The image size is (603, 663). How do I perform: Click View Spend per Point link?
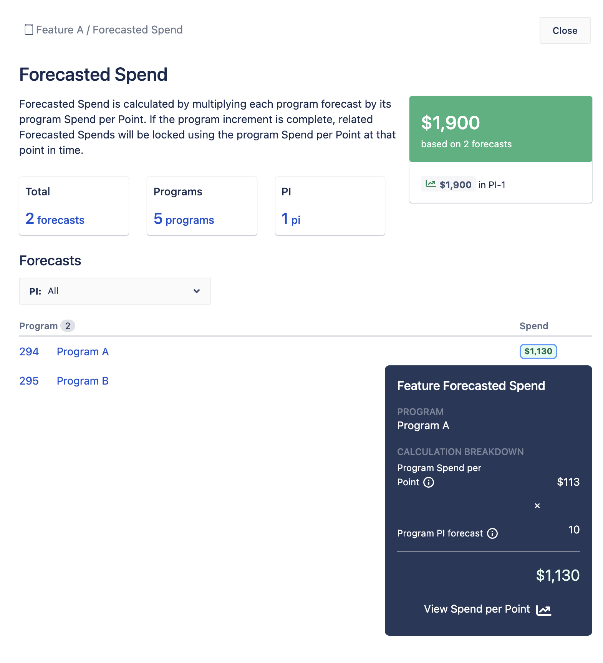[x=477, y=609]
